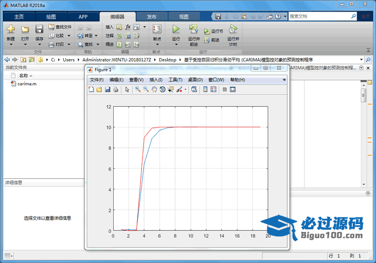The height and width of the screenshot is (263, 376).
Task: Open Help menu in Figure 1
Action: pos(237,80)
